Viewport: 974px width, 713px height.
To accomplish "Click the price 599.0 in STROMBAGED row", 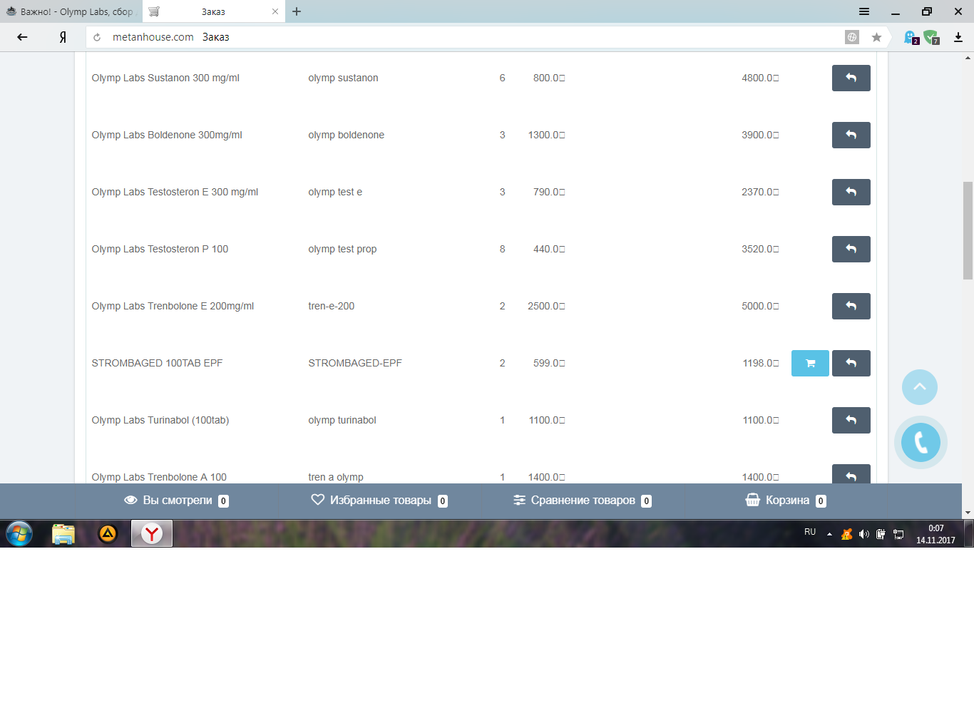I will point(549,363).
